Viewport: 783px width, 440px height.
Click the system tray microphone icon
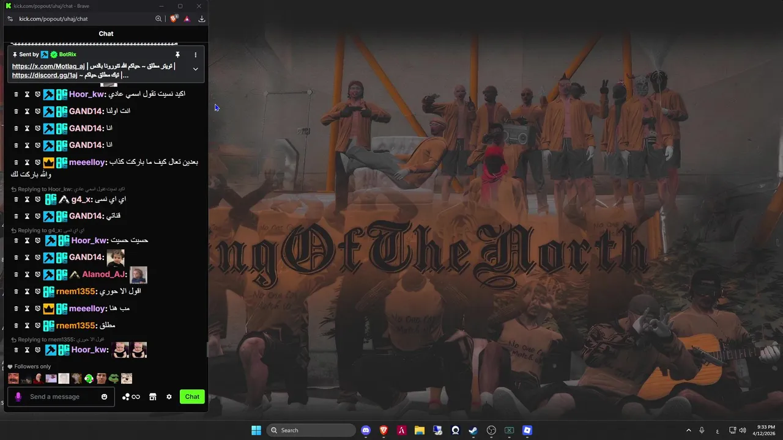[x=702, y=430]
